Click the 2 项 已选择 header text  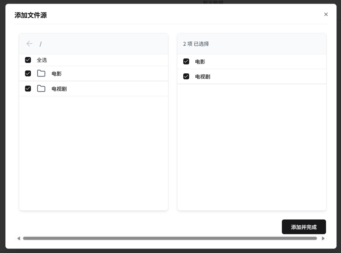click(196, 44)
